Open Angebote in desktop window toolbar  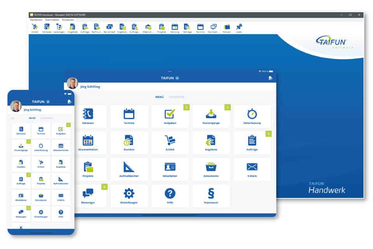[73, 28]
